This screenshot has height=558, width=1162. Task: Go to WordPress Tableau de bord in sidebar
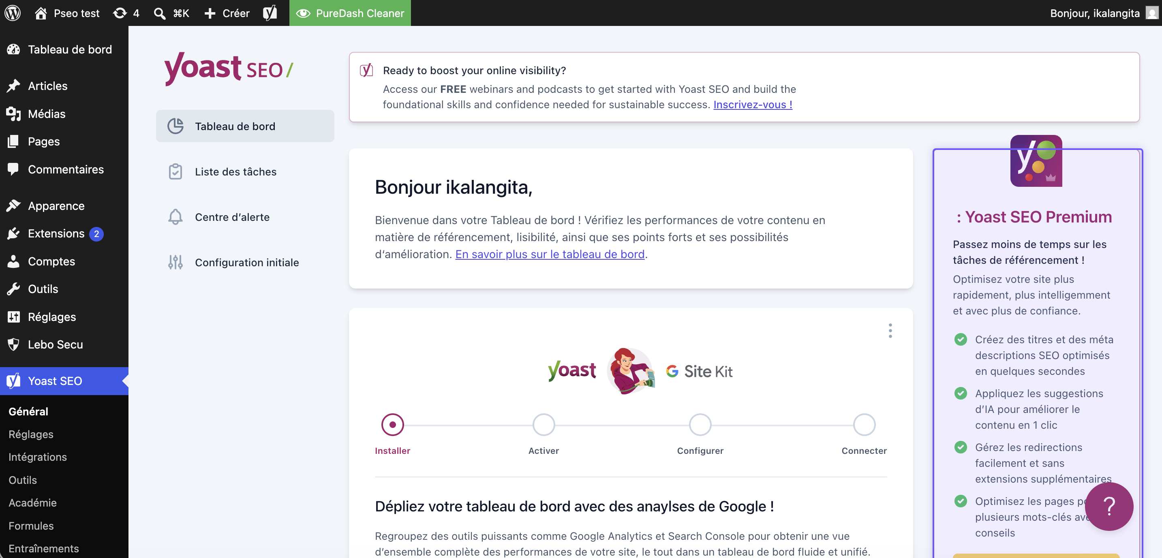64,49
